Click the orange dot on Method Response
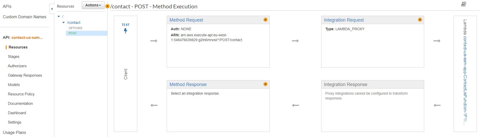Image resolution: width=480 pixels, height=137 pixels. 265,84
